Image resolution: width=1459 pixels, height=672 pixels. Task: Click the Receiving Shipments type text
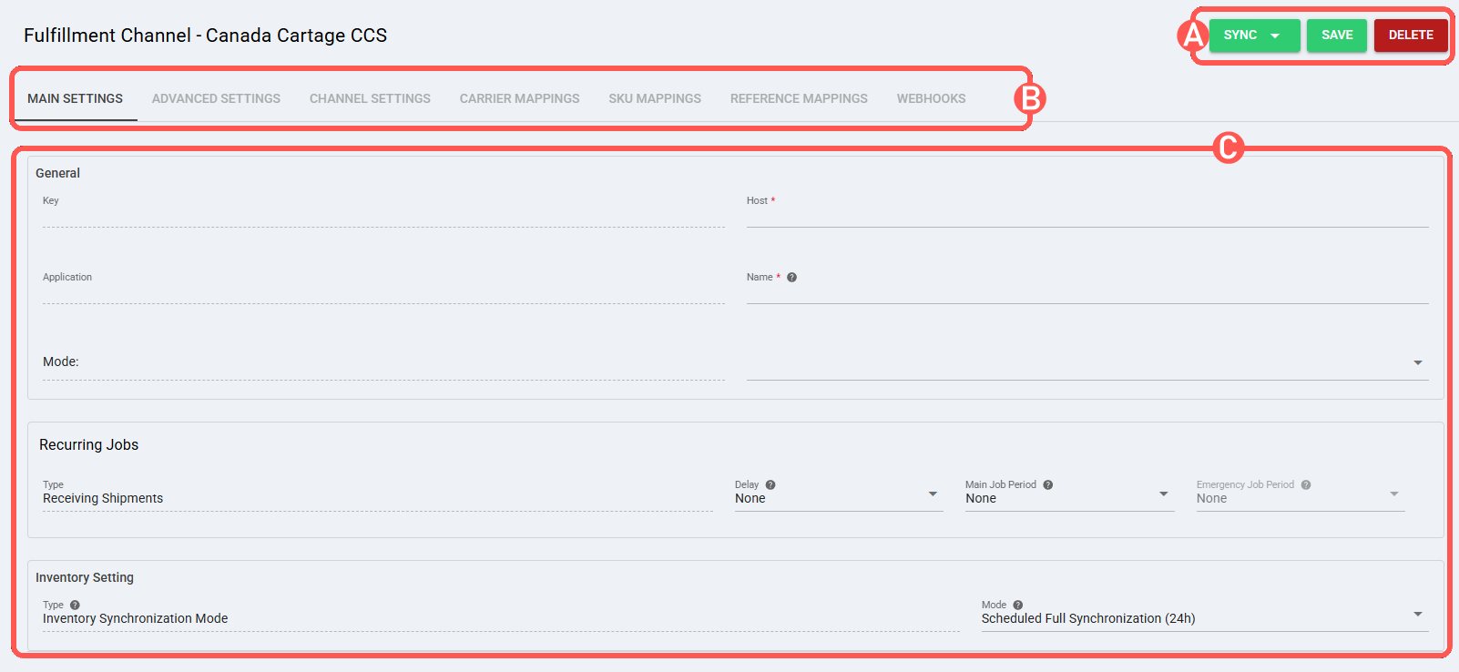[103, 498]
